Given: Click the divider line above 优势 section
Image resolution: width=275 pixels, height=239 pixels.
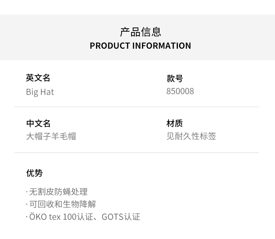Looking at the screenshot, I should pos(136,153).
